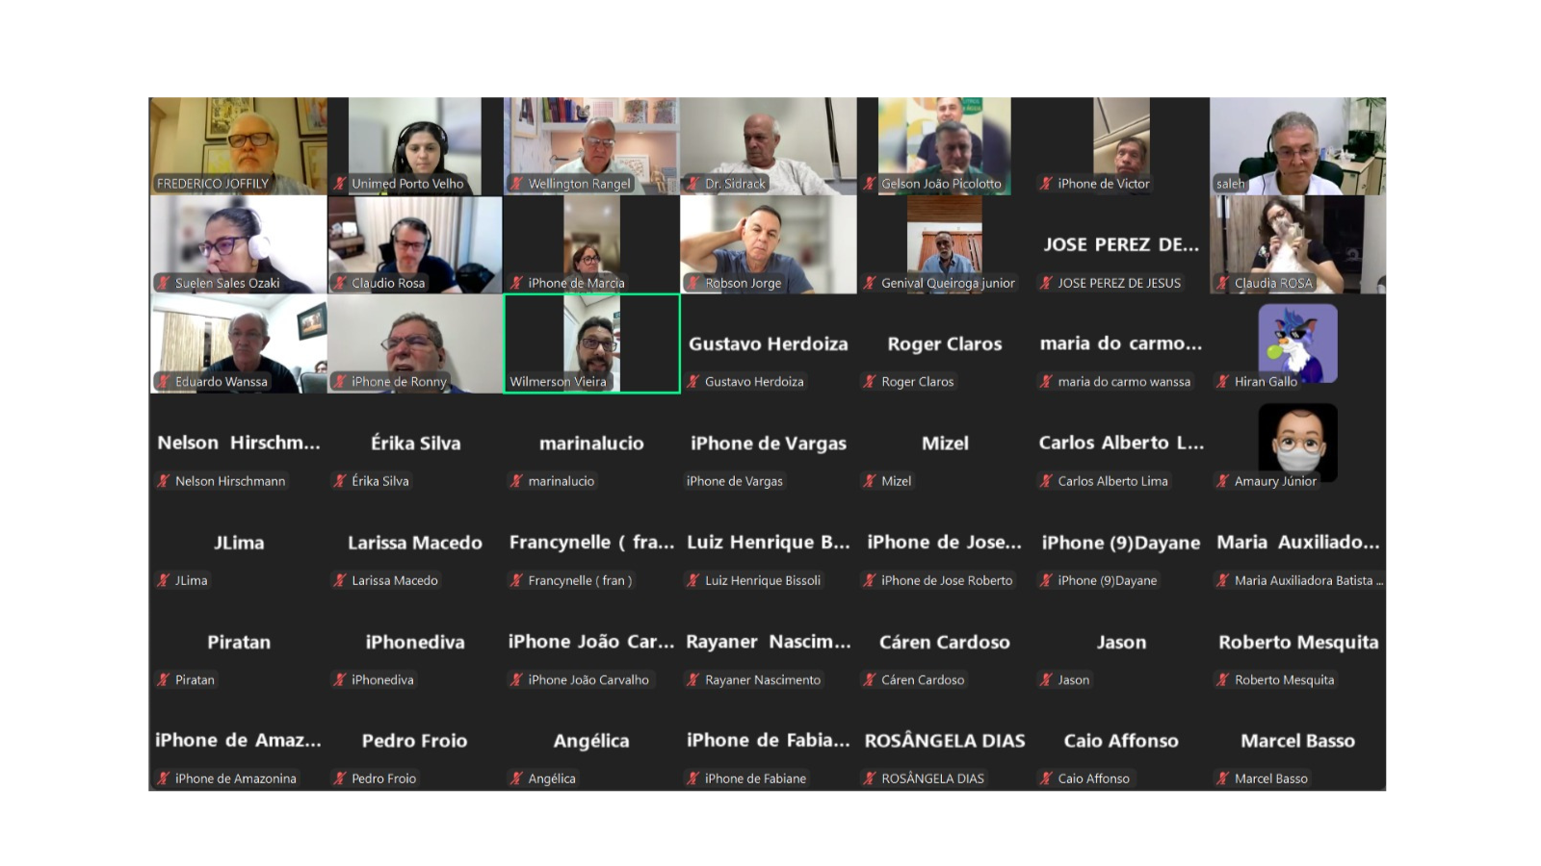Select FREDERICO JOFFILY's video tile
The height and width of the screenshot is (866, 1541).
pyautogui.click(x=238, y=146)
